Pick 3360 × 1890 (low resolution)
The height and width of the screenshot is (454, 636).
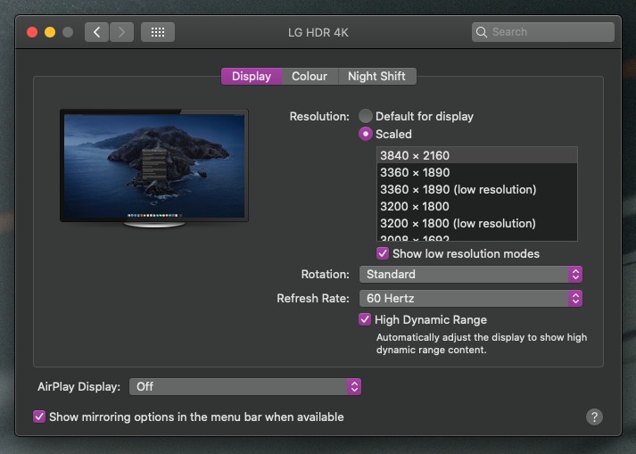(477, 189)
